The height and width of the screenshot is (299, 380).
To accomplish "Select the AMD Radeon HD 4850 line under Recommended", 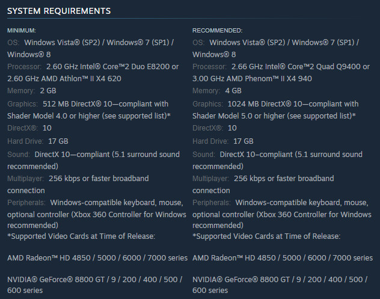I will coord(283,257).
